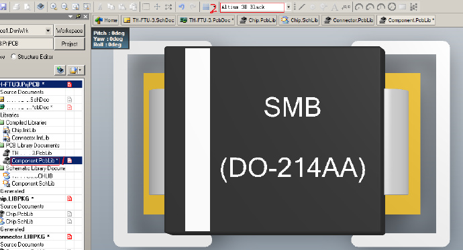The image size is (463, 250).
Task: Select the Place Pad tool
Action: point(313,7)
